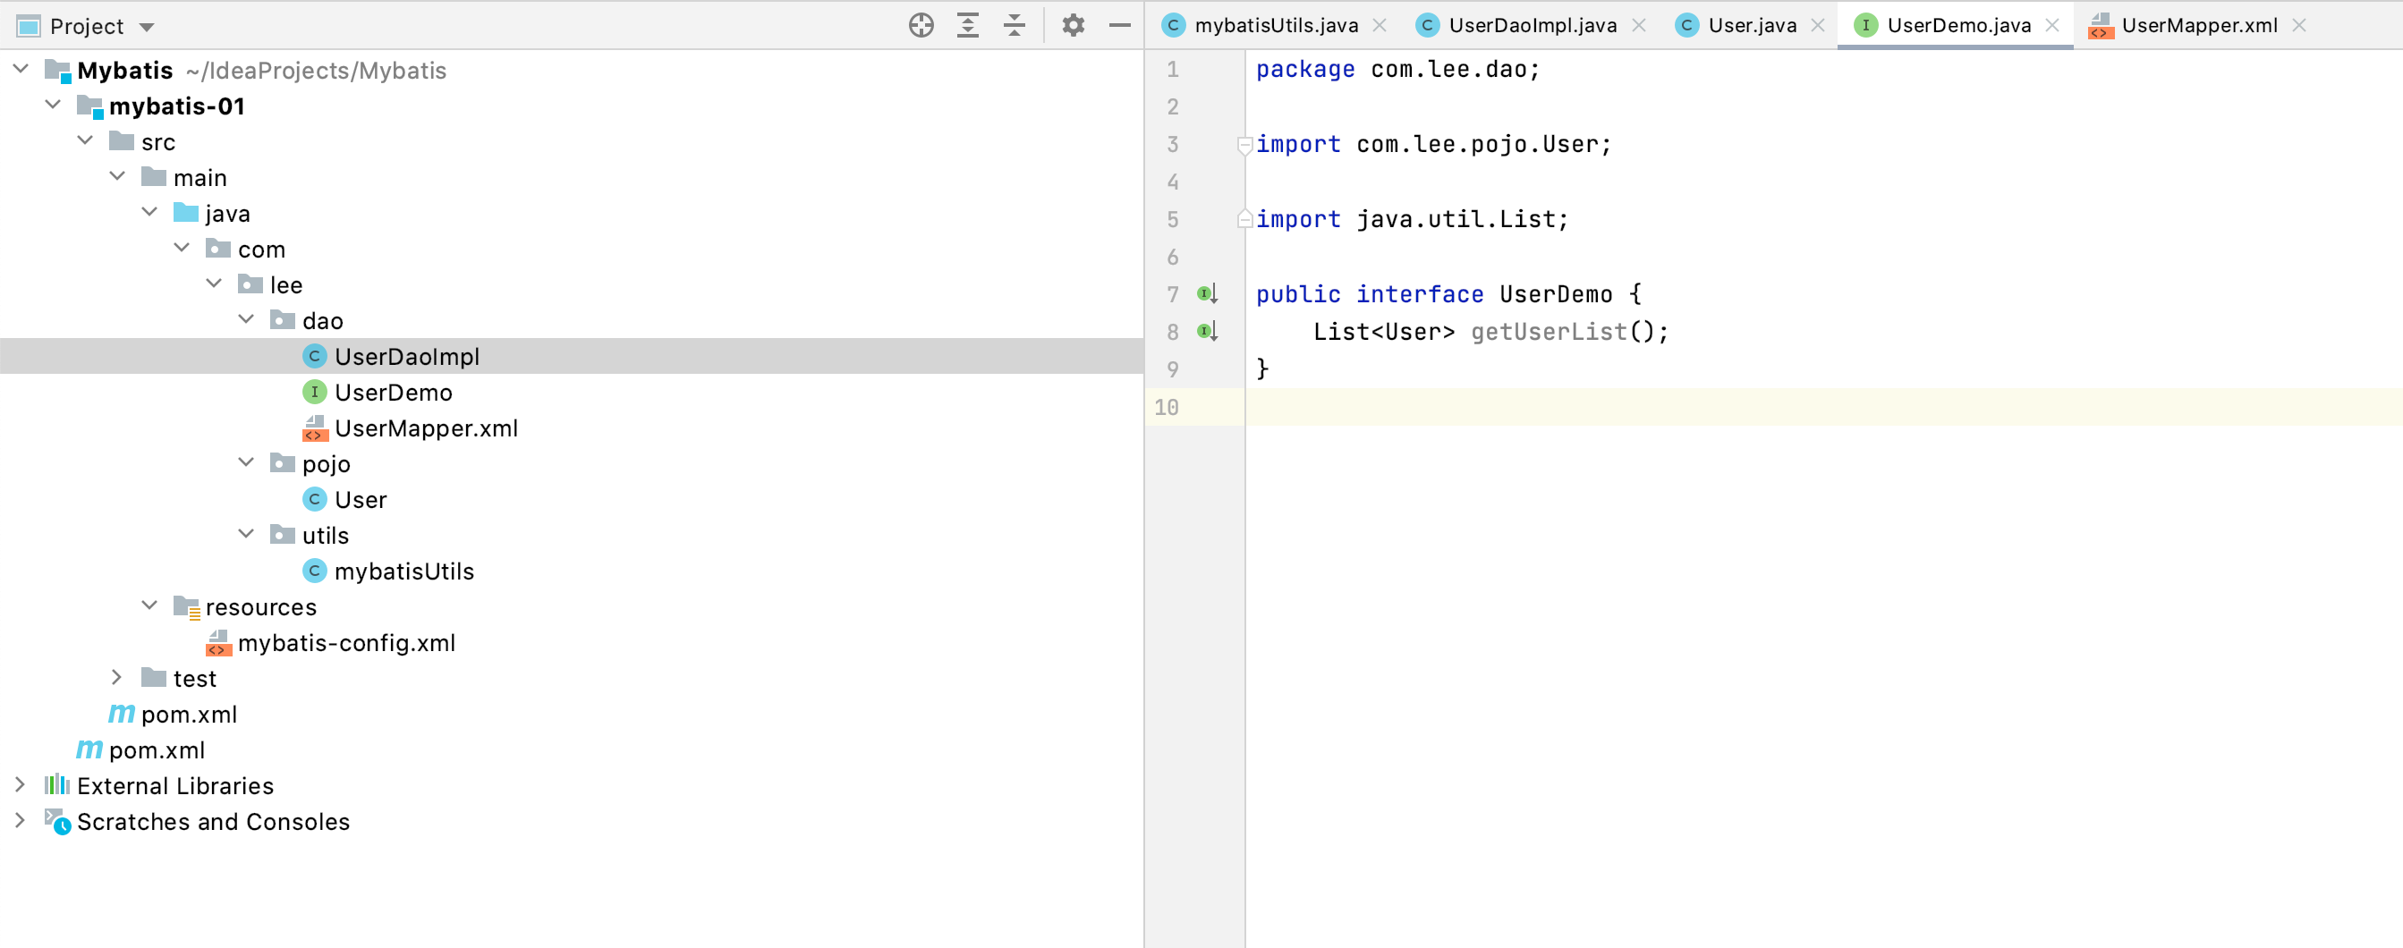Toggle fold marker at import on line 5

click(1244, 220)
